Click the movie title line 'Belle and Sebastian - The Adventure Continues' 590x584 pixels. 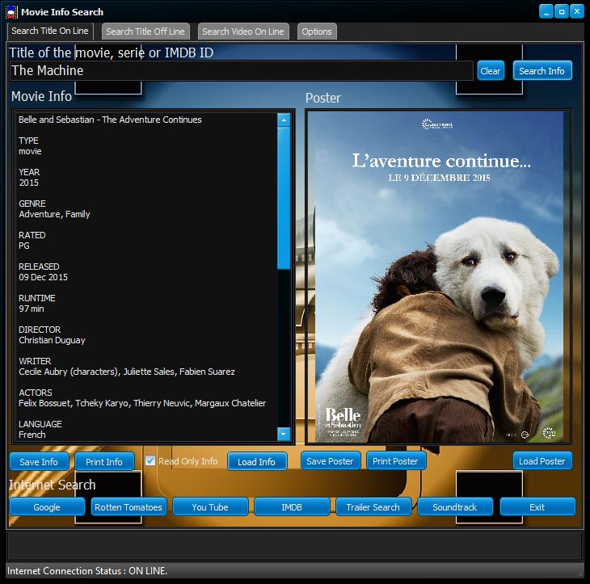click(110, 120)
